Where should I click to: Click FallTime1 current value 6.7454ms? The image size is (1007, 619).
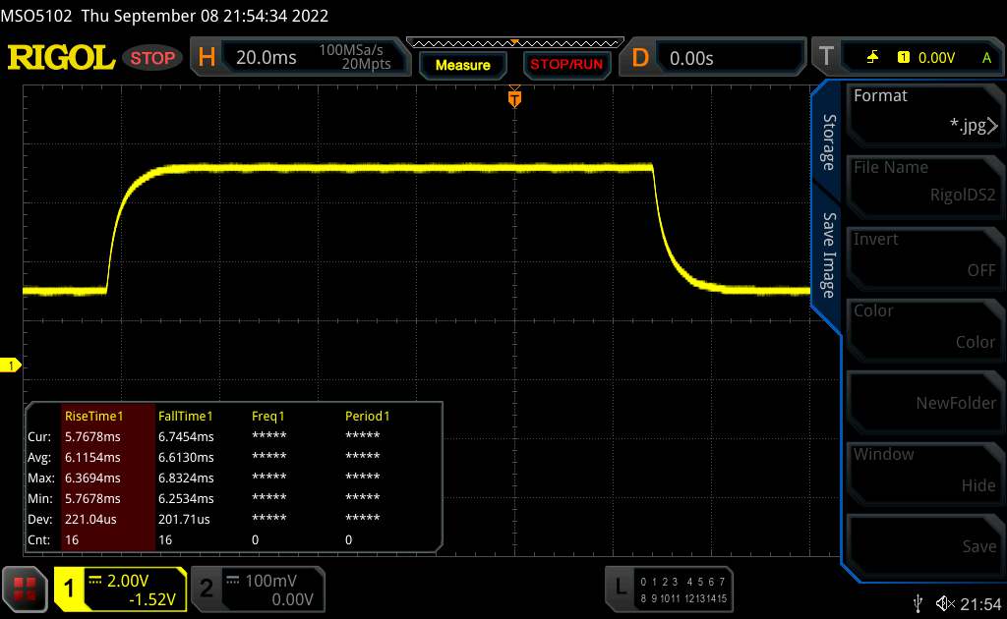point(186,437)
